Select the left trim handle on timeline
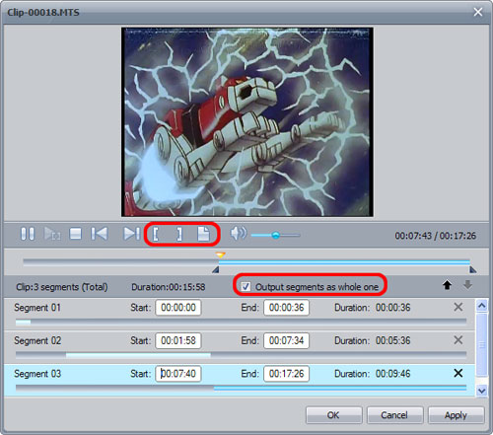The image size is (493, 435). coord(216,270)
